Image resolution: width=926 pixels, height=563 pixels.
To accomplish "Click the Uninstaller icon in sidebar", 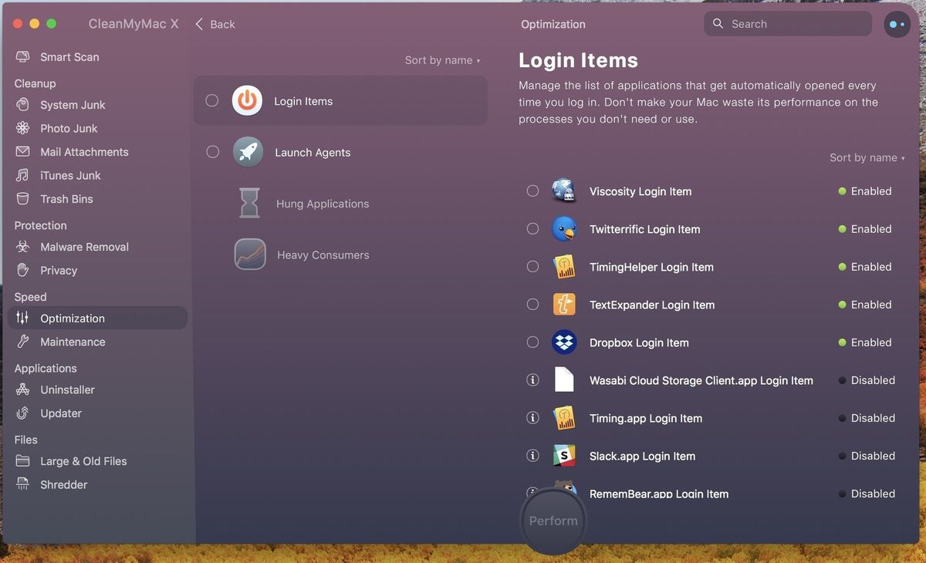I will pos(23,389).
